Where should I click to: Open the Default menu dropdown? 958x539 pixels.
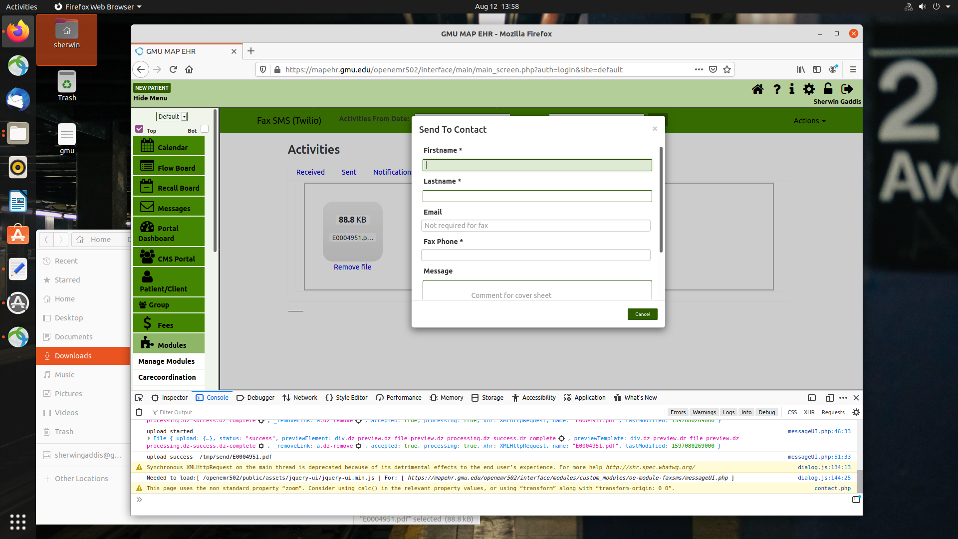point(172,116)
